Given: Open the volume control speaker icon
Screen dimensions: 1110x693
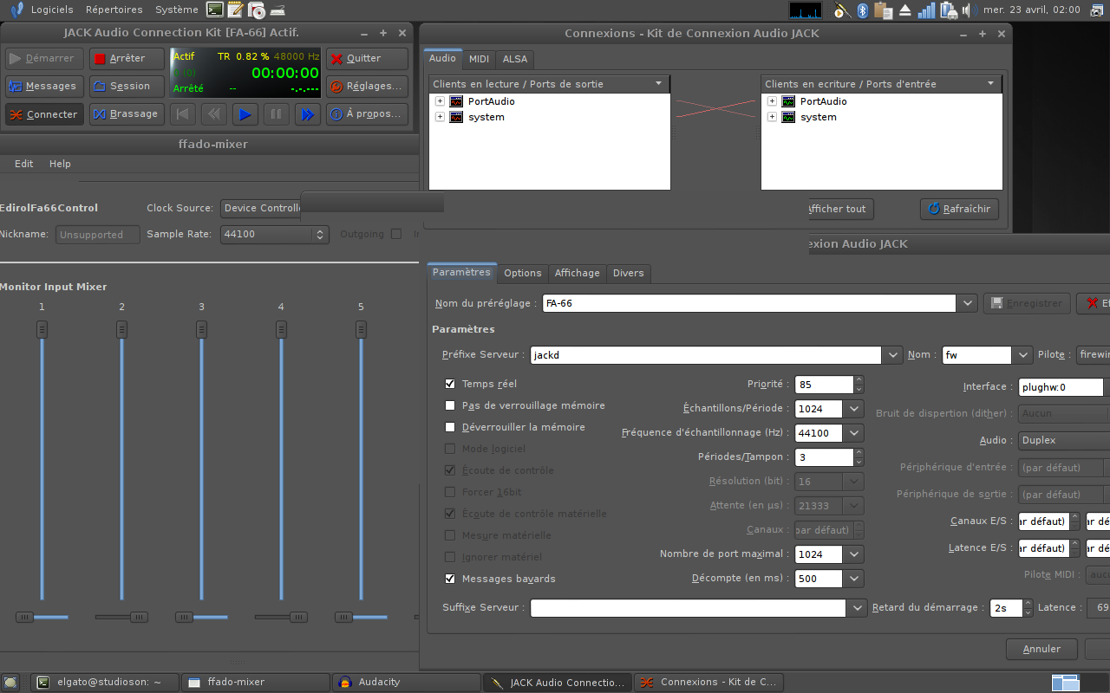Looking at the screenshot, I should pos(969,10).
